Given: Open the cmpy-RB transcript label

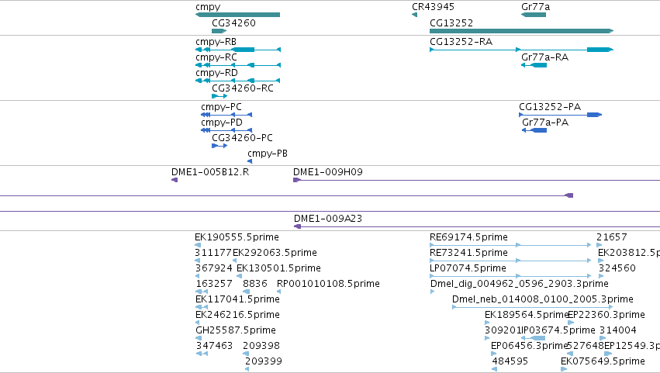Looking at the screenshot, I should (216, 42).
